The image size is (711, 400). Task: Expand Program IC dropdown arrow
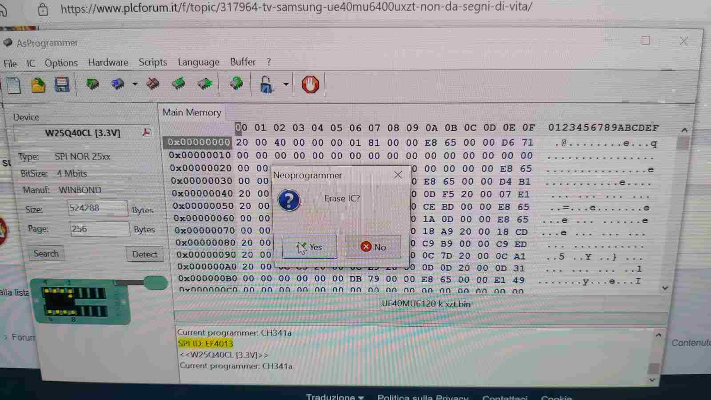tap(135, 84)
